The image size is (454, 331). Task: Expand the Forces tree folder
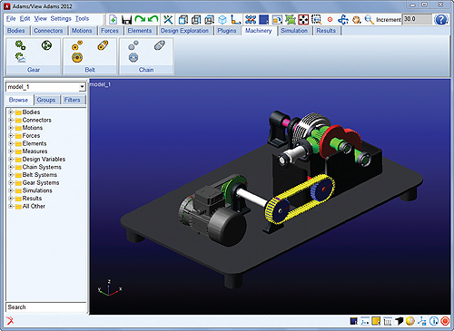coord(11,136)
